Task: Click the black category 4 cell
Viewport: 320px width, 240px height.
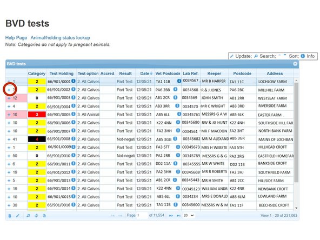Action: (x=37, y=139)
